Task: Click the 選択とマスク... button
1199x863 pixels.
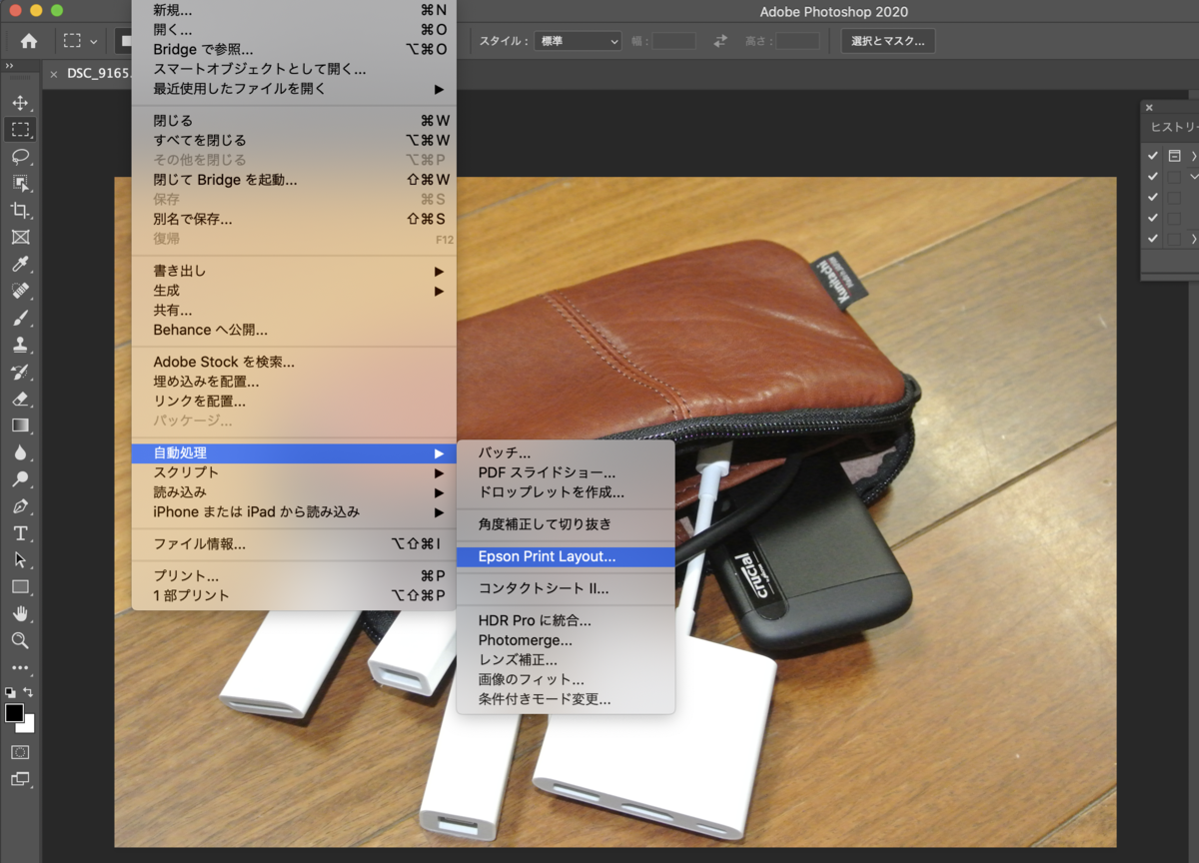Action: tap(888, 41)
